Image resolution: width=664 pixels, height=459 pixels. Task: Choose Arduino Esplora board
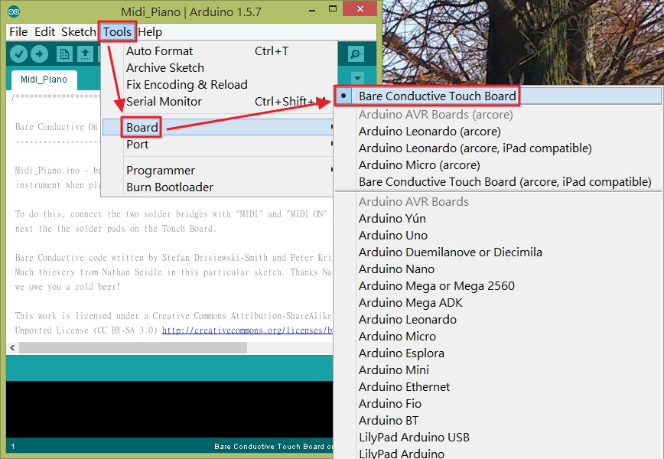point(499,353)
